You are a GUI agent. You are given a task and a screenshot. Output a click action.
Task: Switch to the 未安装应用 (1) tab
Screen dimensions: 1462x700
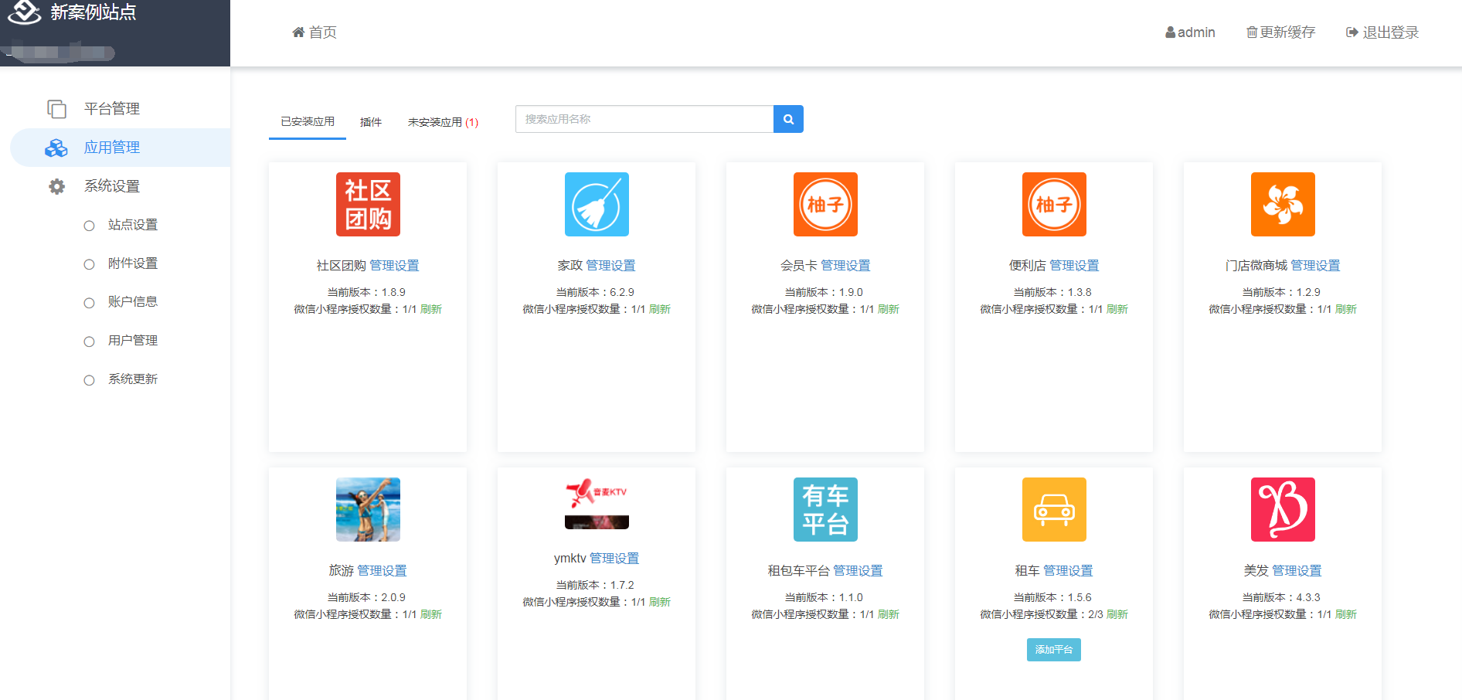443,122
